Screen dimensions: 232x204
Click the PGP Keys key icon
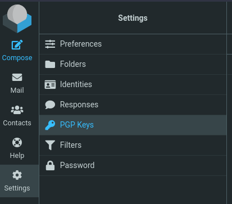pos(50,125)
